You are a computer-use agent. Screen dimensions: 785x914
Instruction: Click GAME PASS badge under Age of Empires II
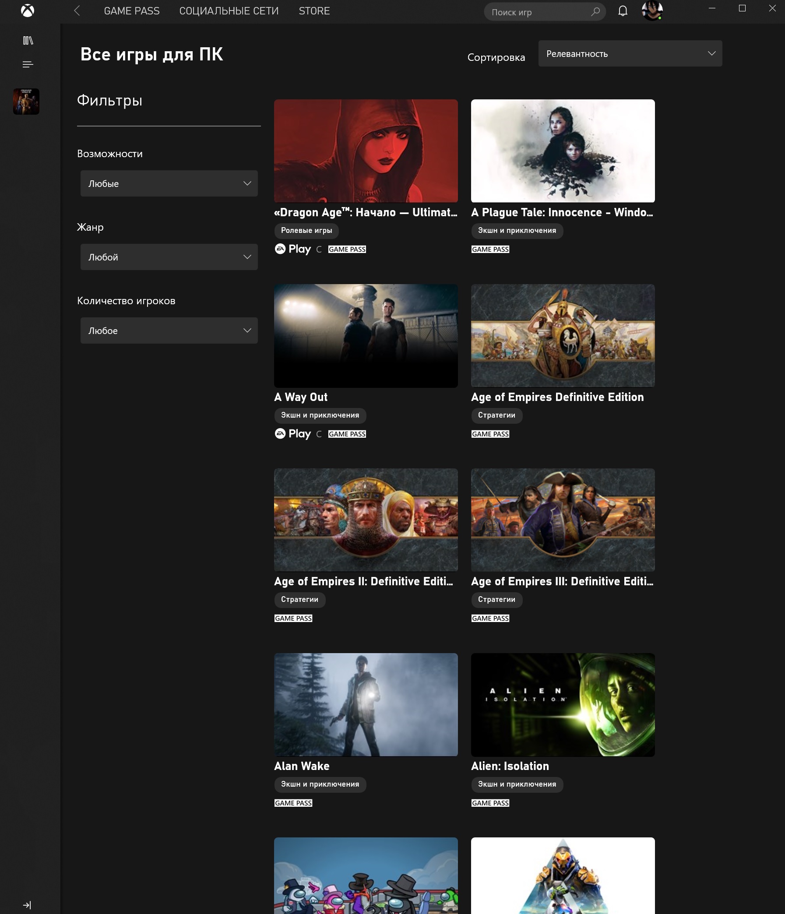(293, 619)
